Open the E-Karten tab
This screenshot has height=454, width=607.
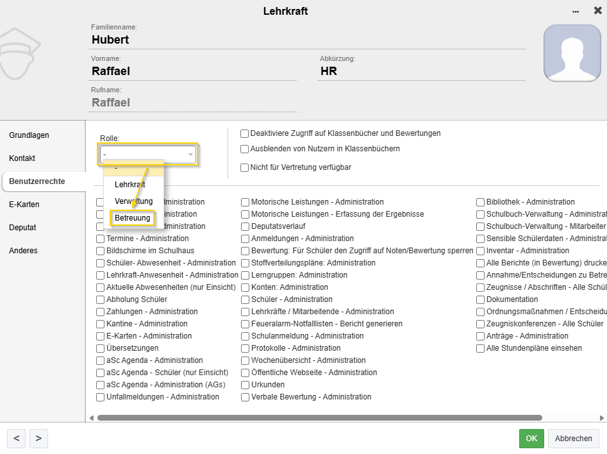24,205
